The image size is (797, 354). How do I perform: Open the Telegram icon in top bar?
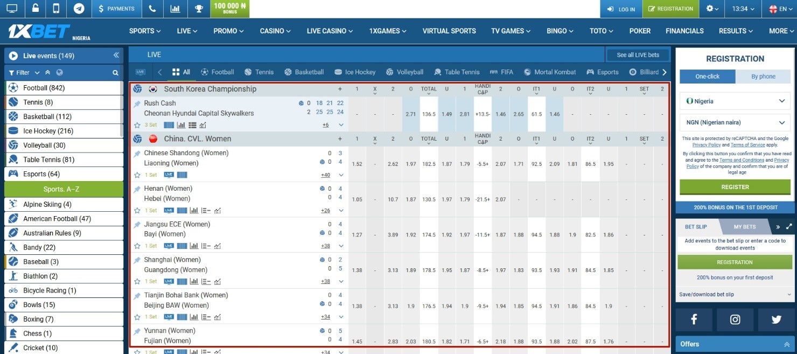click(79, 9)
